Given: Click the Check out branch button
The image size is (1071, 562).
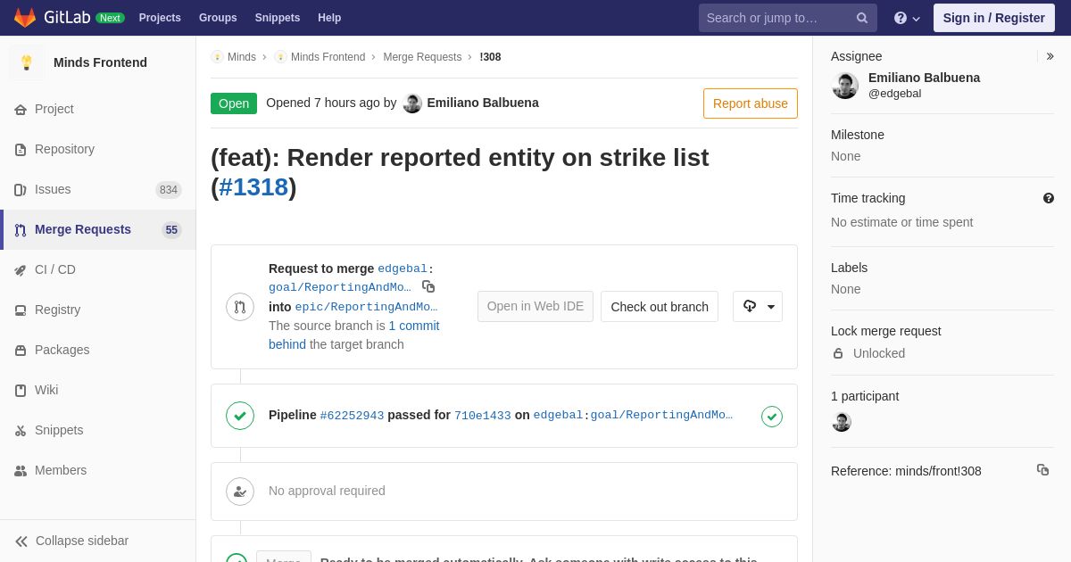Looking at the screenshot, I should click(x=660, y=307).
